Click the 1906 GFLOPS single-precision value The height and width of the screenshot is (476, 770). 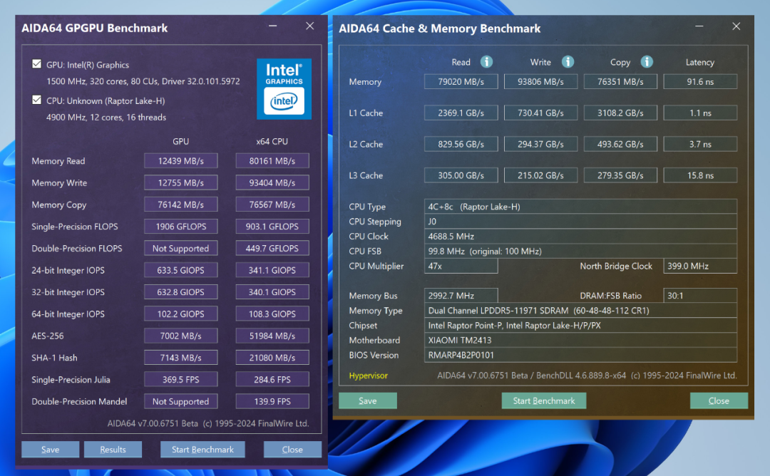[180, 226]
